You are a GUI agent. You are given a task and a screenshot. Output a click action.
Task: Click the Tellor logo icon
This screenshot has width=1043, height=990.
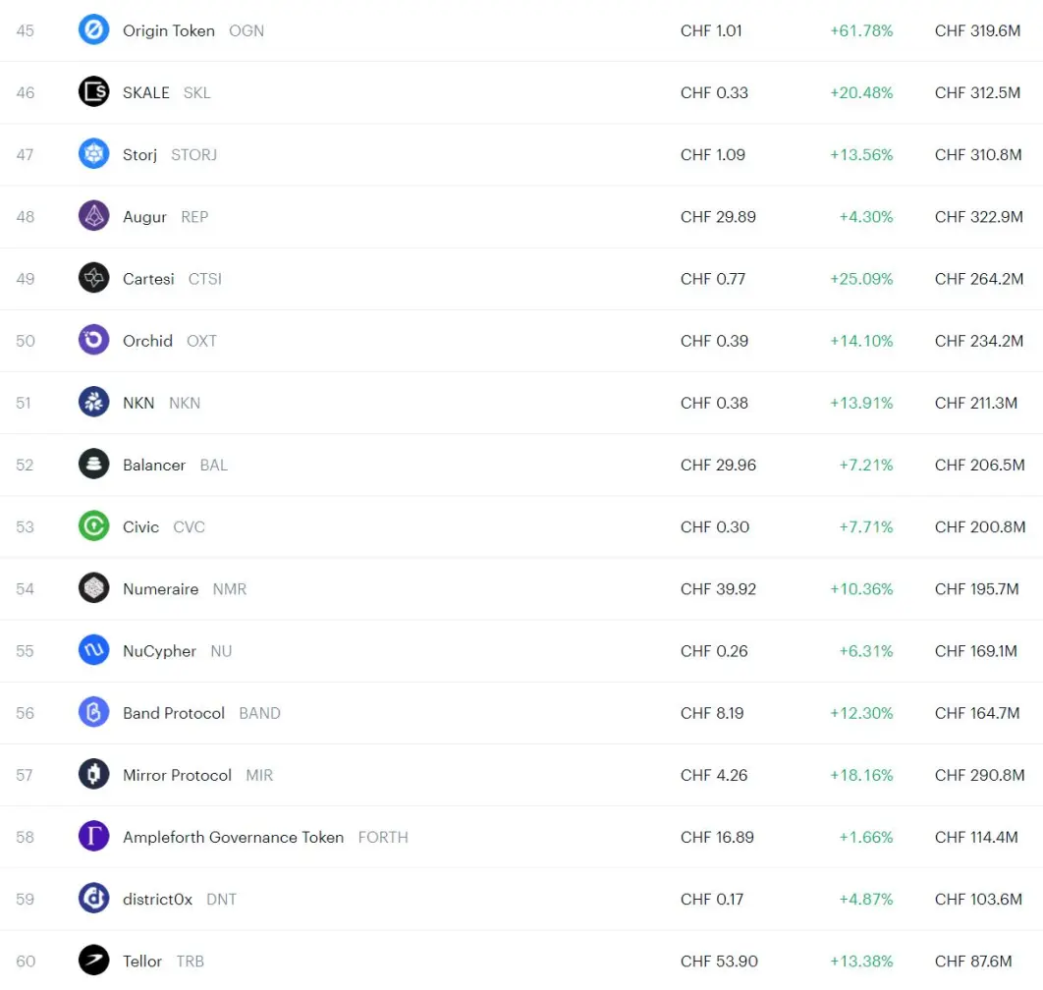point(93,961)
